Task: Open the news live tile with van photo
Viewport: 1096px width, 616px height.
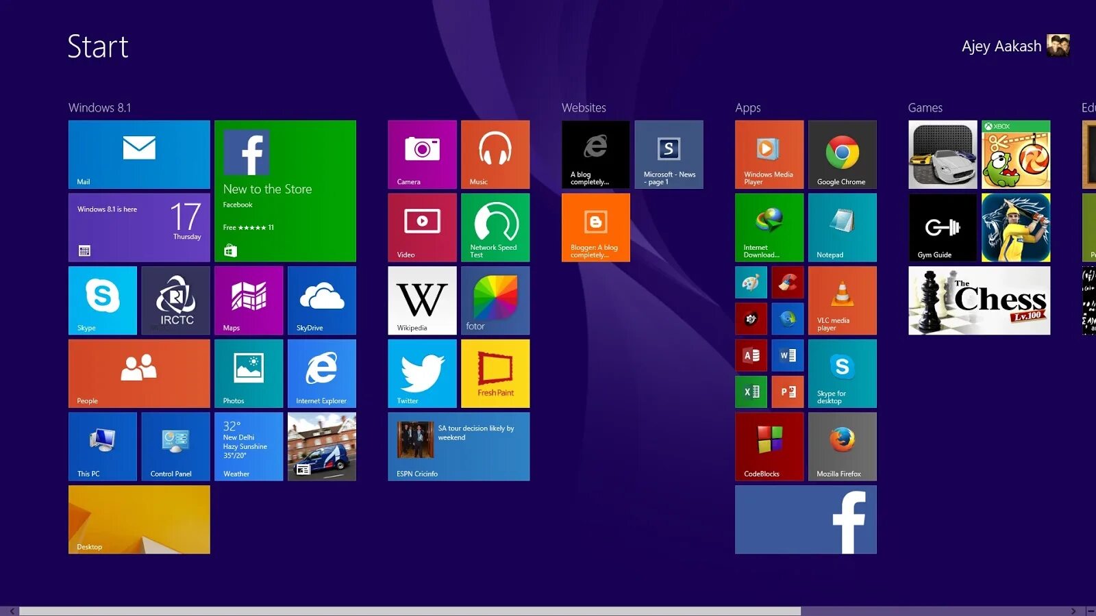Action: tap(322, 446)
